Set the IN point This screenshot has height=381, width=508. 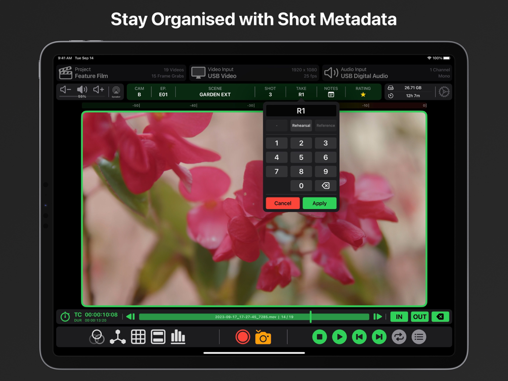(x=399, y=316)
